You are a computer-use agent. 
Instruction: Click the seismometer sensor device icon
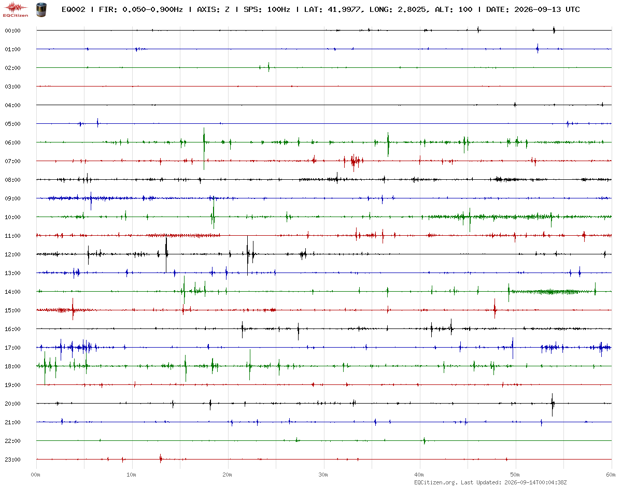40,9
